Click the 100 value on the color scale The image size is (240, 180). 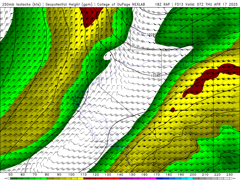coord(71,175)
